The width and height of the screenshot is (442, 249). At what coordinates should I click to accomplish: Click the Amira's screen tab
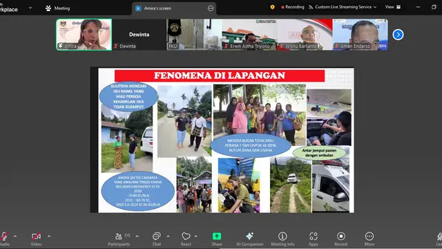click(174, 8)
